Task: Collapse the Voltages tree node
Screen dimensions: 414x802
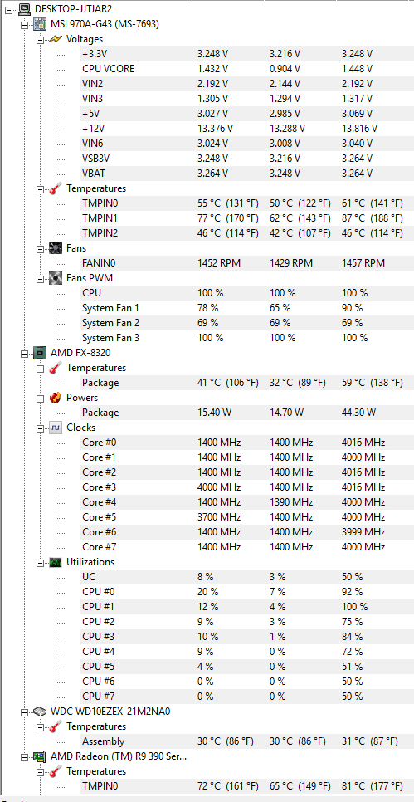Action: pos(39,39)
